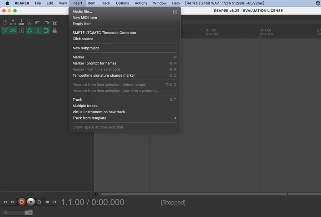Screen dimensions: 321x217
Task: Click the master FX button
Action: (13, 213)
